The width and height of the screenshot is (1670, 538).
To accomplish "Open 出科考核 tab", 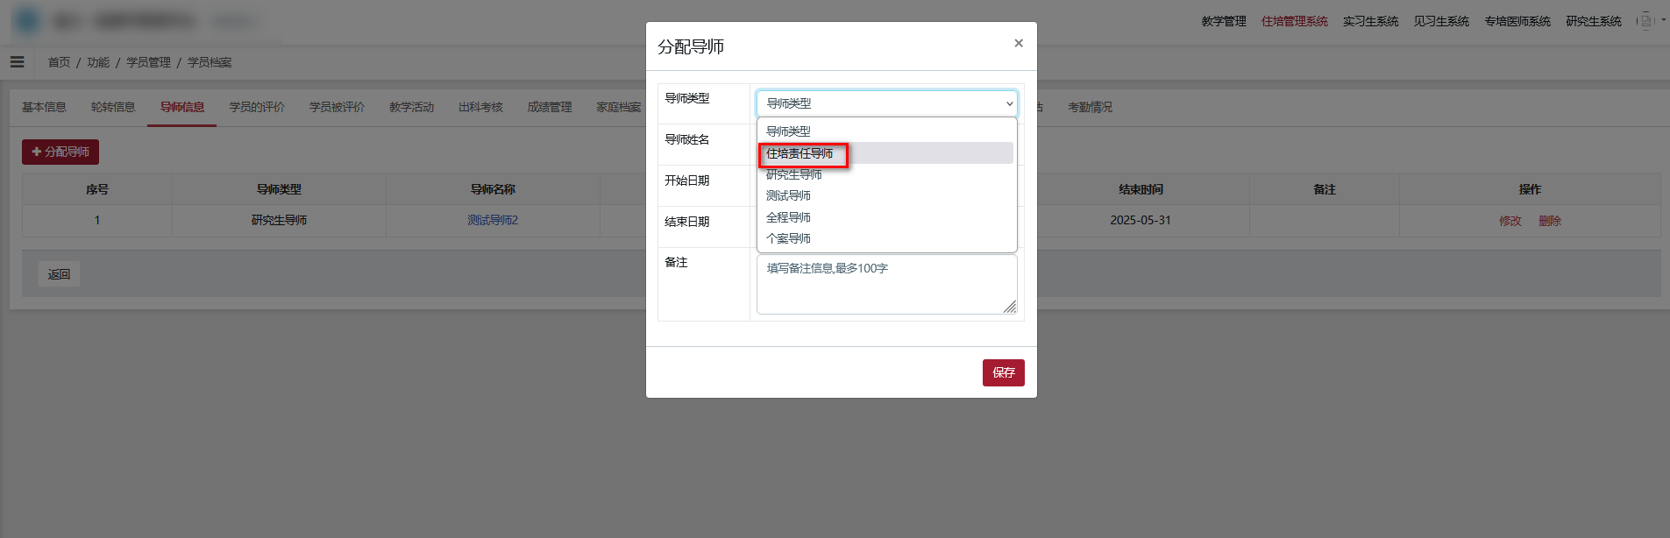I will 480,107.
